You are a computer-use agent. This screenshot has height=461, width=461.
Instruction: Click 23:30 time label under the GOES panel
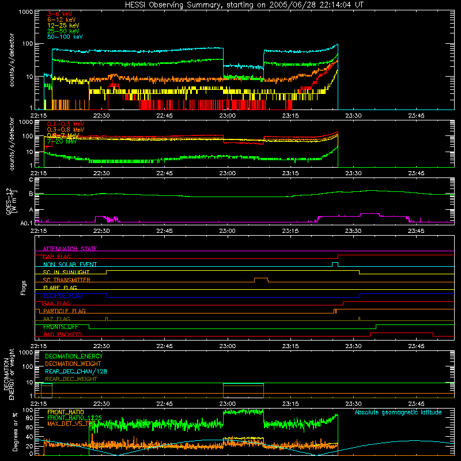[x=353, y=231]
